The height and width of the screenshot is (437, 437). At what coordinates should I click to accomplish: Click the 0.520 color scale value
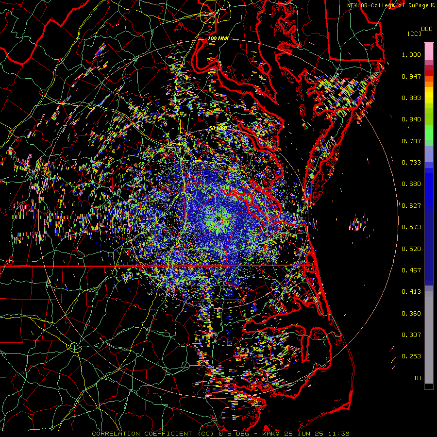pyautogui.click(x=411, y=249)
